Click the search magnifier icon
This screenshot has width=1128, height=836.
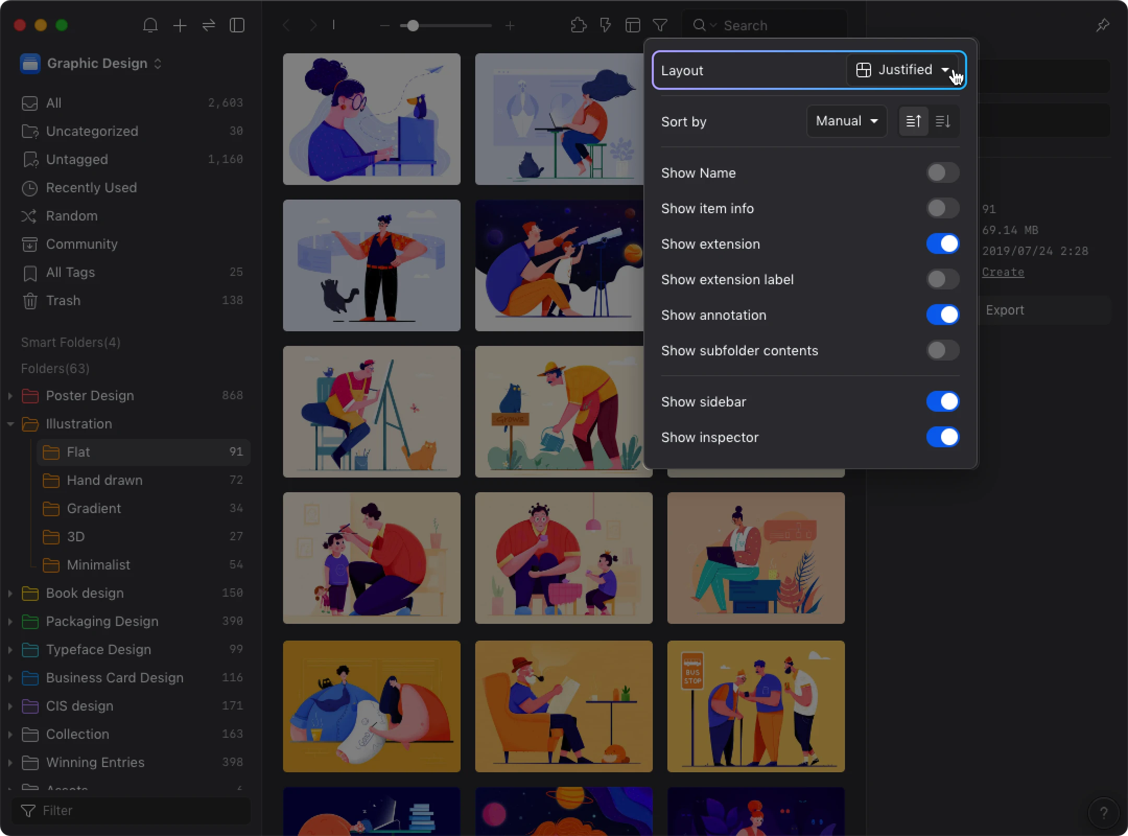click(699, 25)
